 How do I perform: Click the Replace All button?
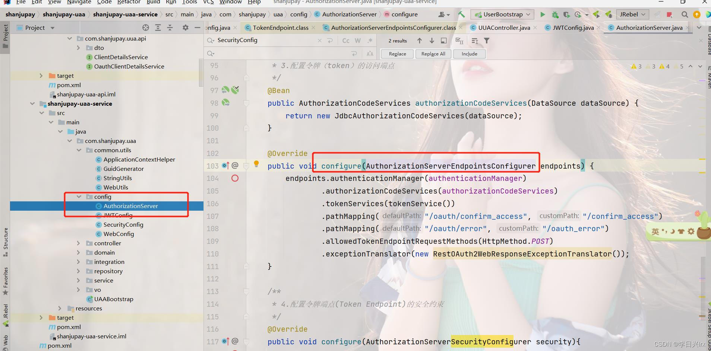click(x=433, y=54)
